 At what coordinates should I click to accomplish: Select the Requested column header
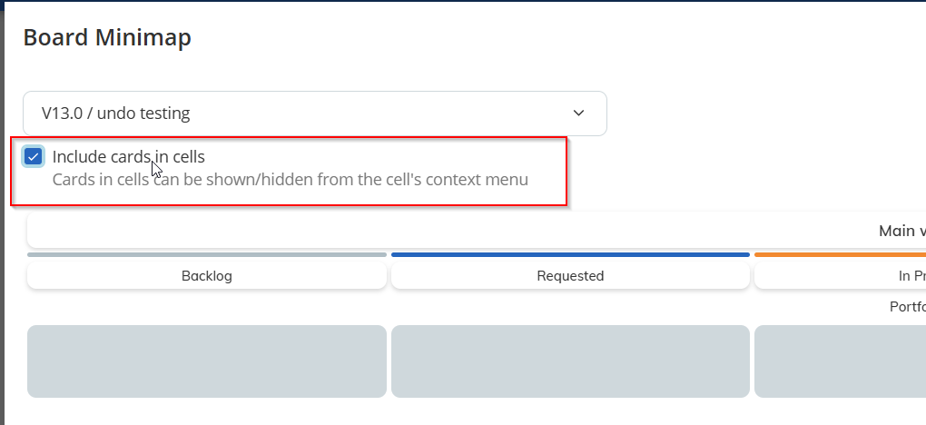pyautogui.click(x=570, y=276)
